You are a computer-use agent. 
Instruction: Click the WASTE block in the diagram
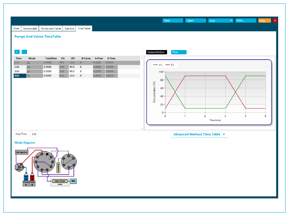[x=58, y=167]
